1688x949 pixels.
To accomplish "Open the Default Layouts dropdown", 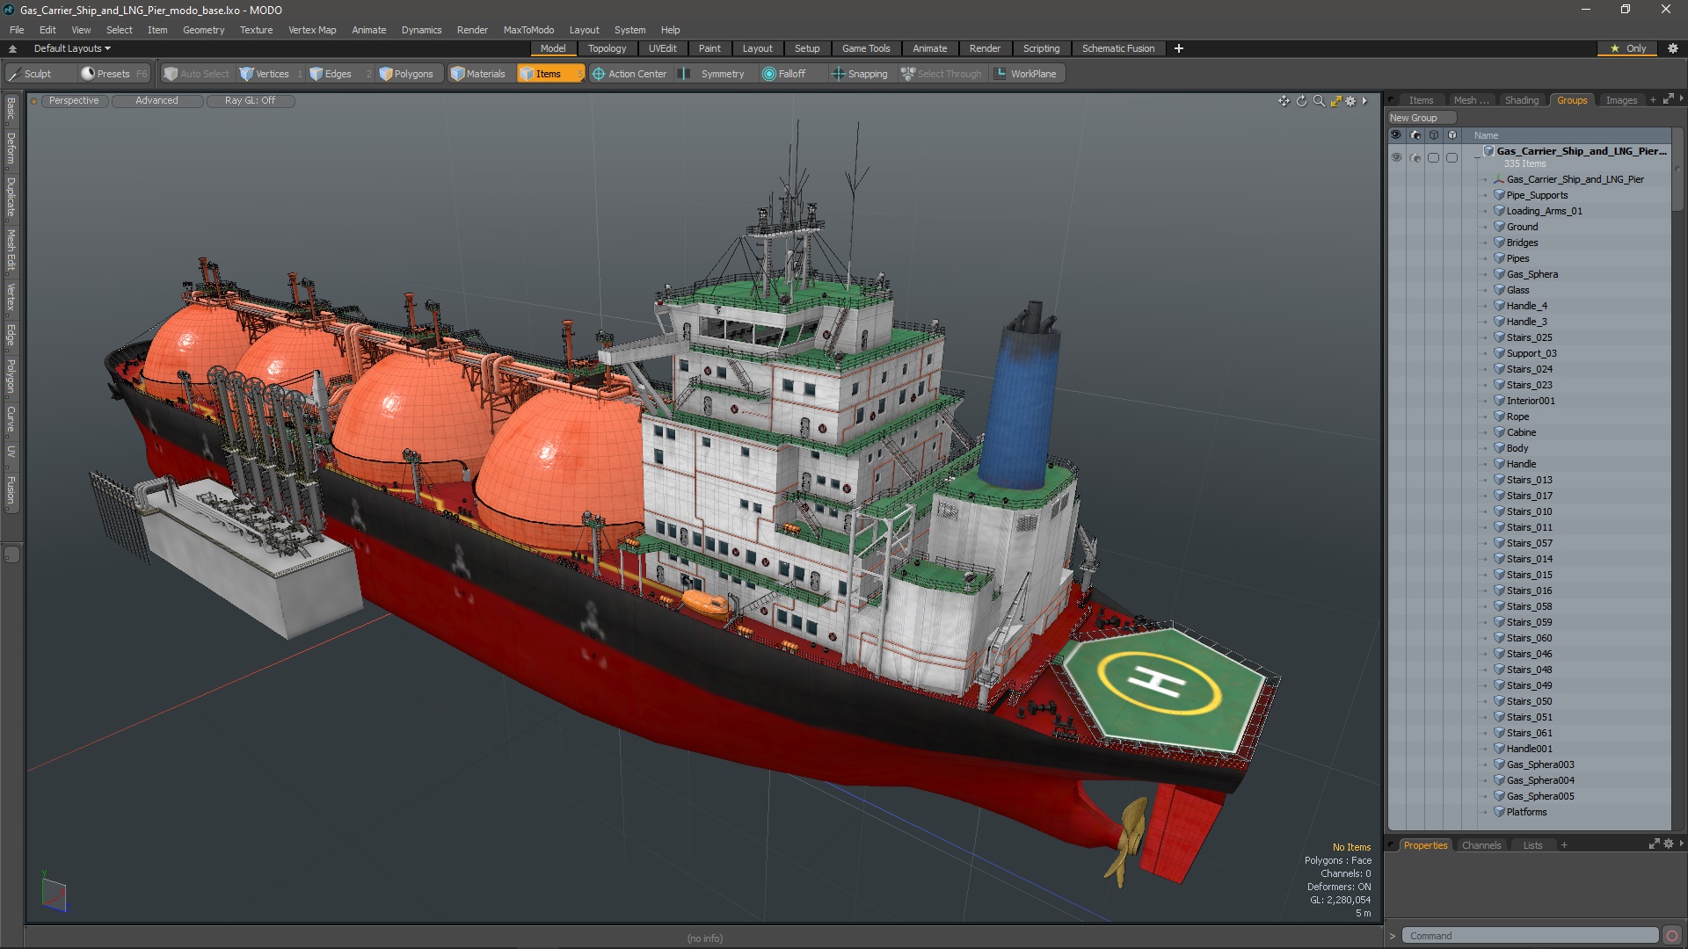I will 72,48.
